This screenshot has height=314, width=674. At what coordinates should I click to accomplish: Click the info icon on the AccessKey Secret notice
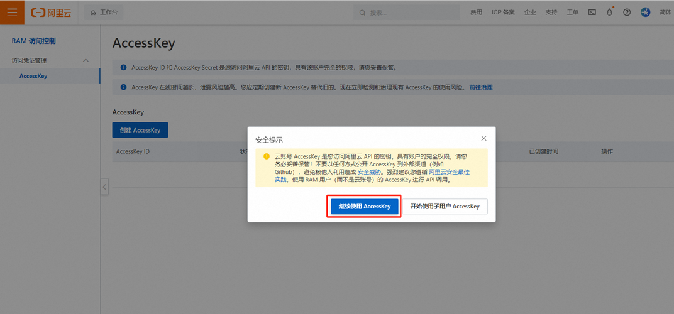point(123,67)
